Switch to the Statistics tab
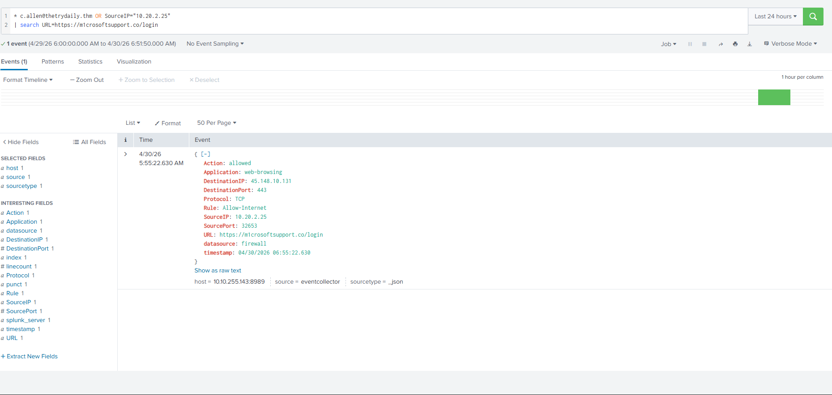 (90, 62)
